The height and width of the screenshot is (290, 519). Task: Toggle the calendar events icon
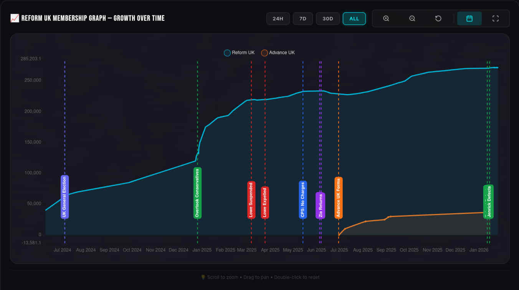(469, 18)
